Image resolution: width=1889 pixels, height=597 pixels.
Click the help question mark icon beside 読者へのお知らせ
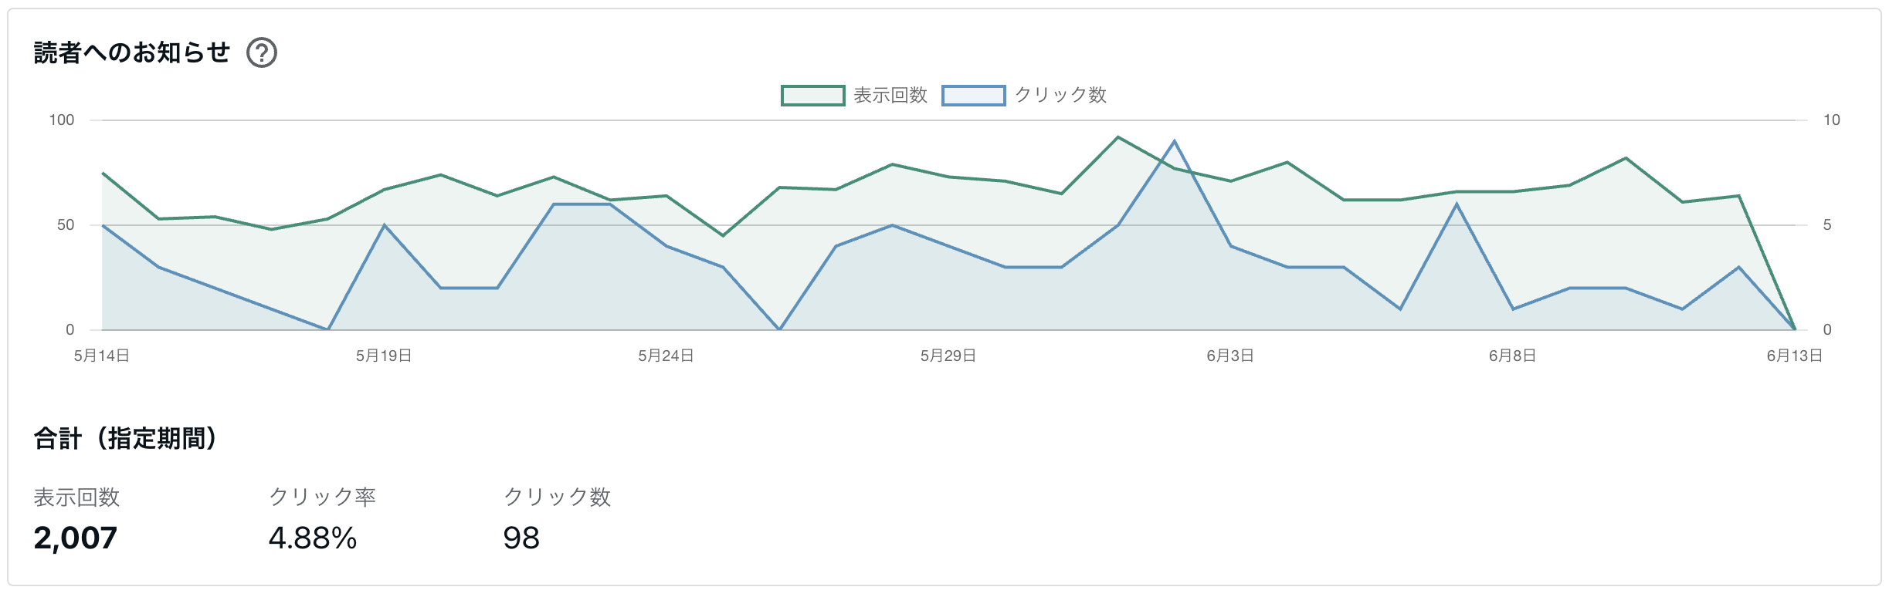point(261,52)
